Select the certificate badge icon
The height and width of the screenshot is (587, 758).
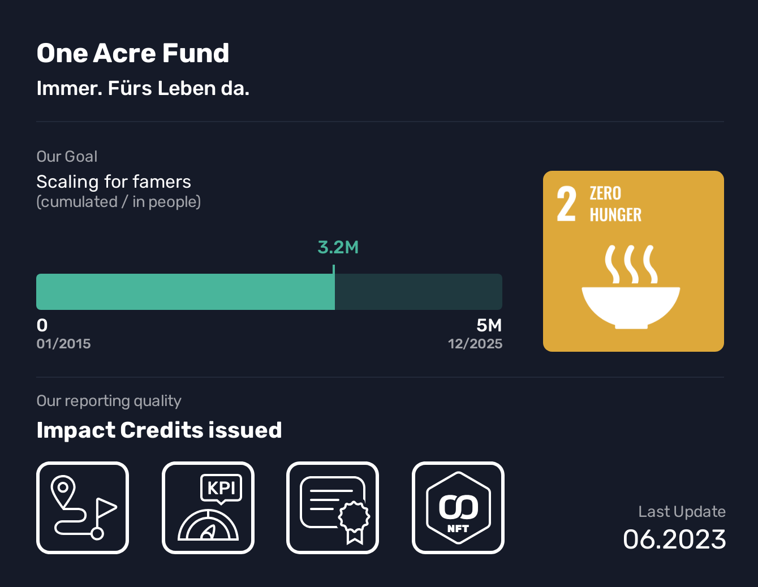tap(333, 508)
